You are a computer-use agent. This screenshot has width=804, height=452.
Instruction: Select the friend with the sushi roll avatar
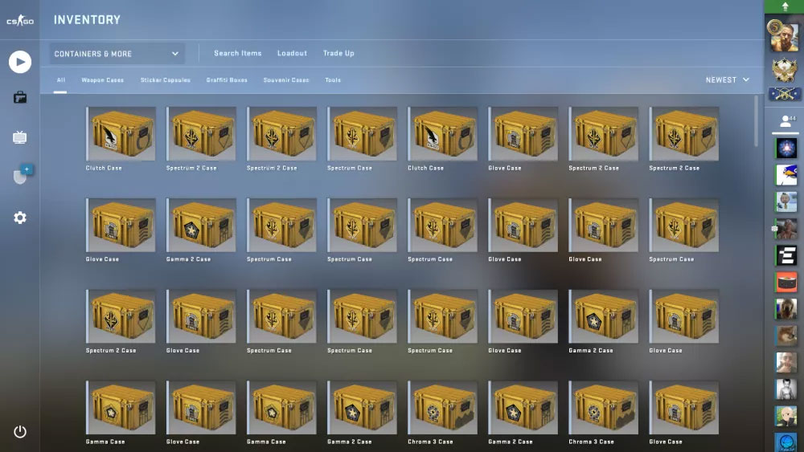(x=786, y=282)
